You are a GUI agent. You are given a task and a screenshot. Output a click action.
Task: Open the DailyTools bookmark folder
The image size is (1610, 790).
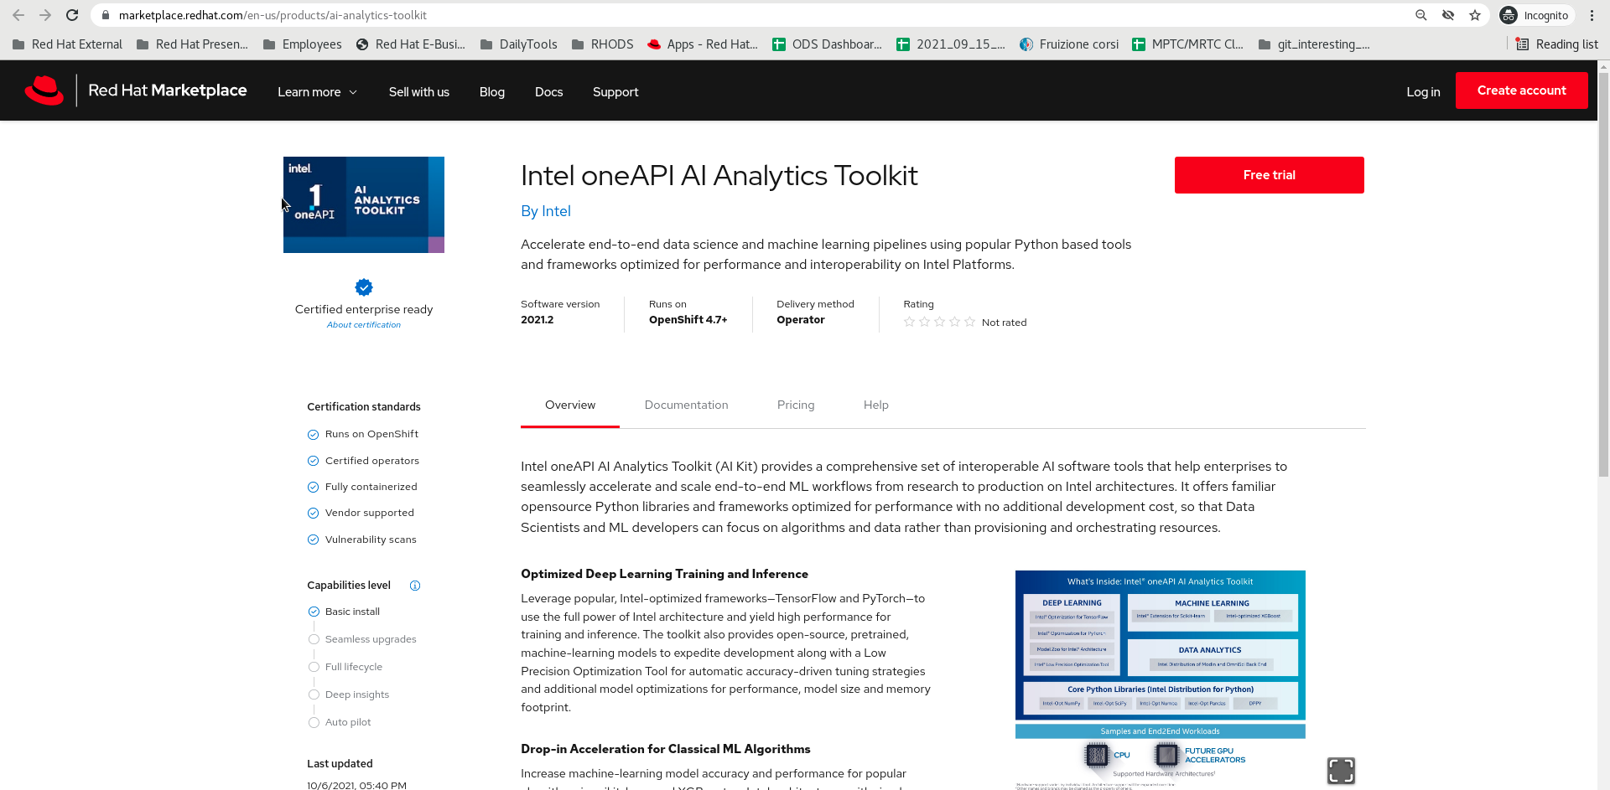tap(518, 44)
